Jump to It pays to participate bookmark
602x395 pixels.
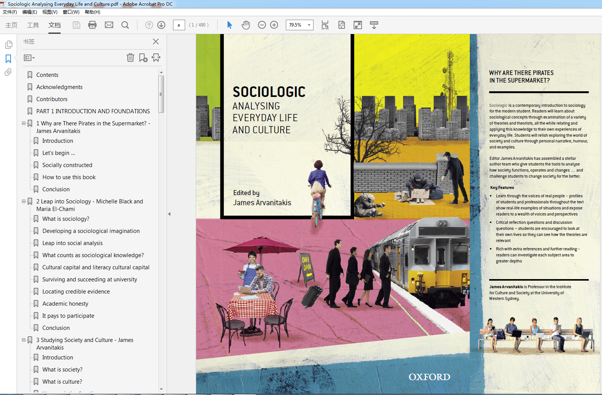(68, 316)
